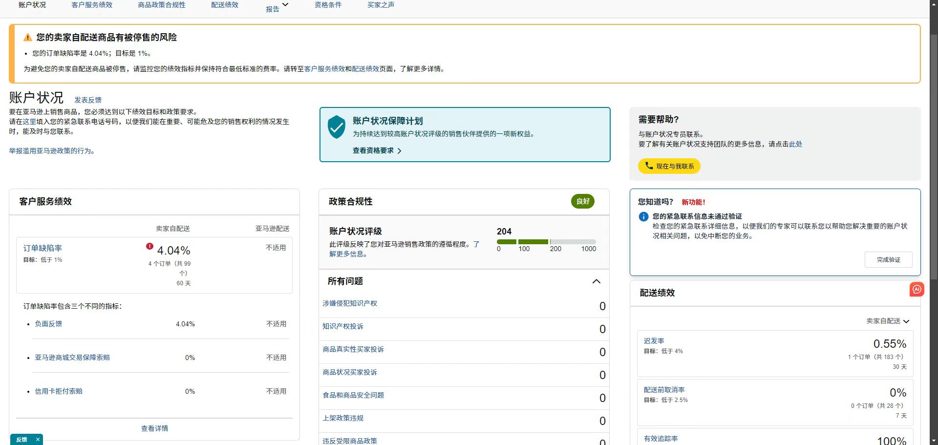Screen dimensions: 938x445
Task: Collapse the 所有问题 section chevron
Action: tap(596, 281)
